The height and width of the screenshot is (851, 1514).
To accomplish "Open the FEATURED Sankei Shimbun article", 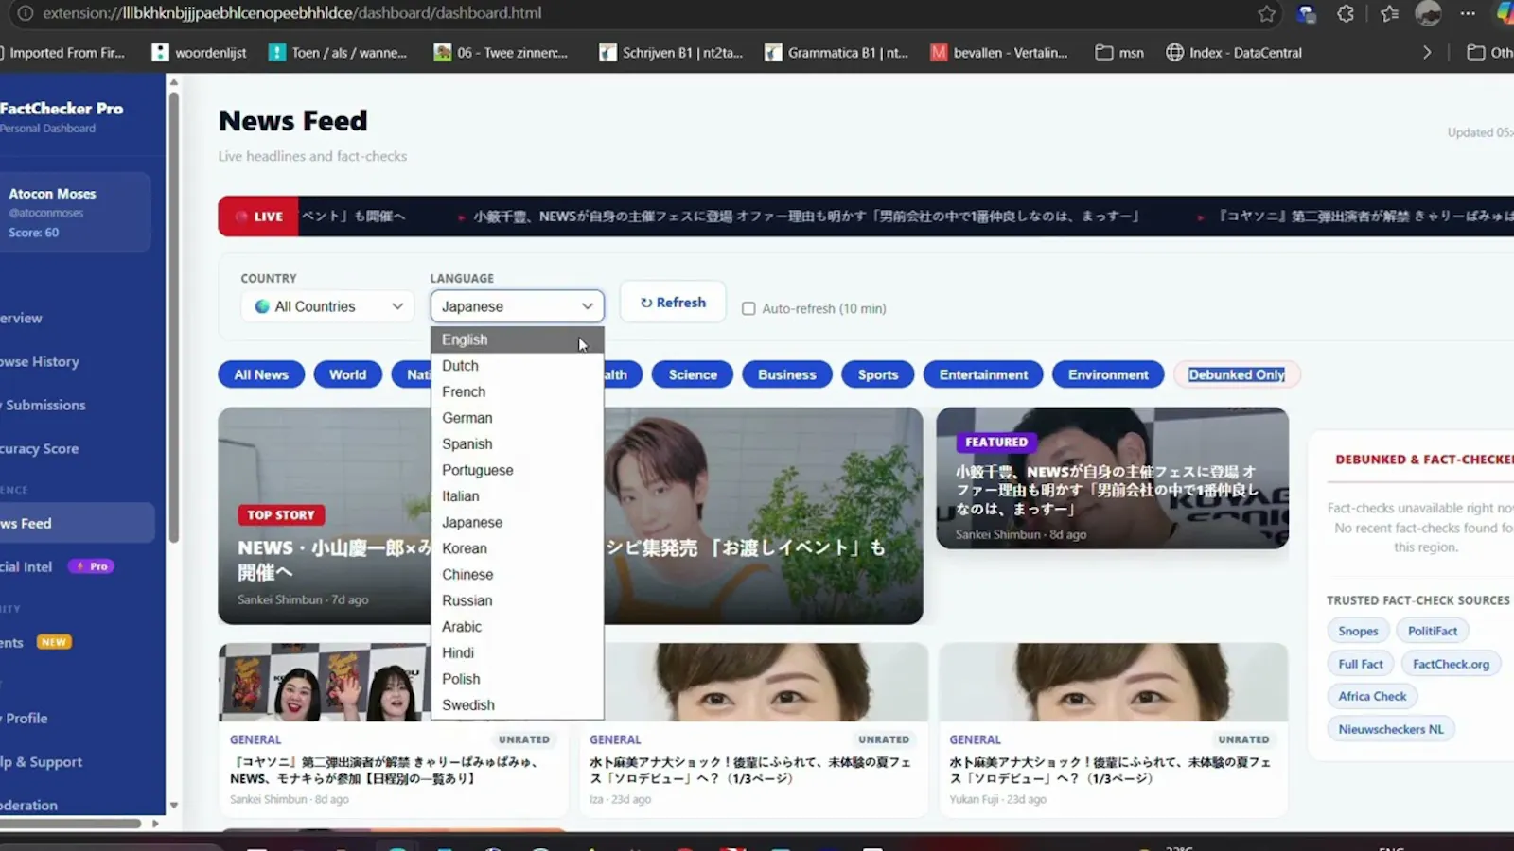I will (x=1112, y=478).
